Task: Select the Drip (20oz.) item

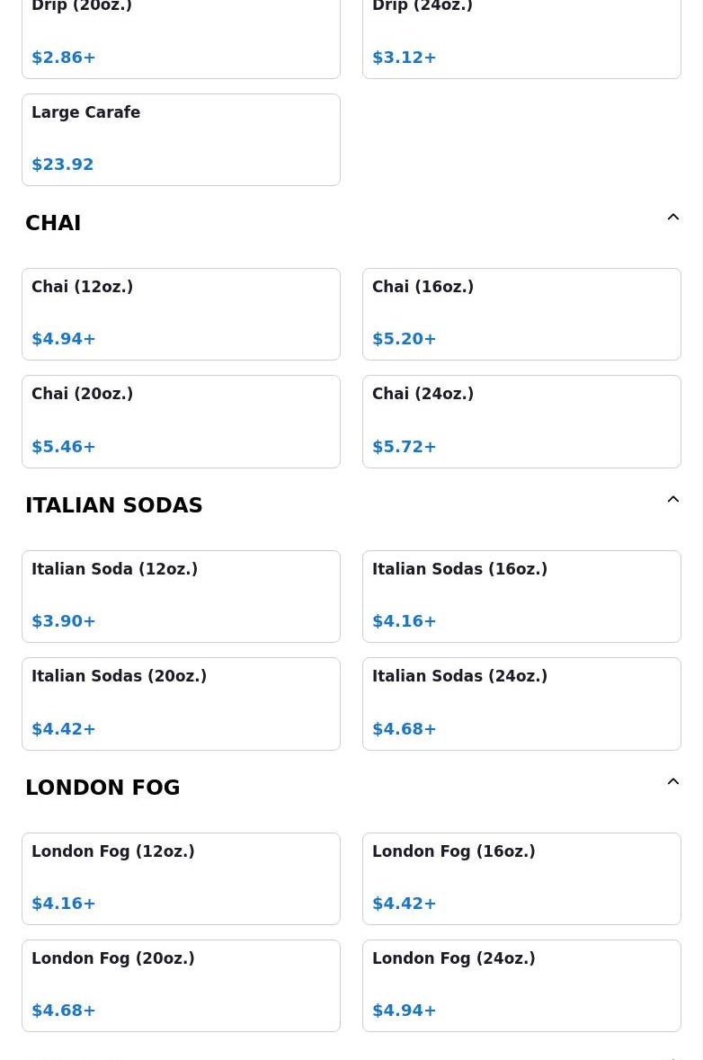Action: 181,36
